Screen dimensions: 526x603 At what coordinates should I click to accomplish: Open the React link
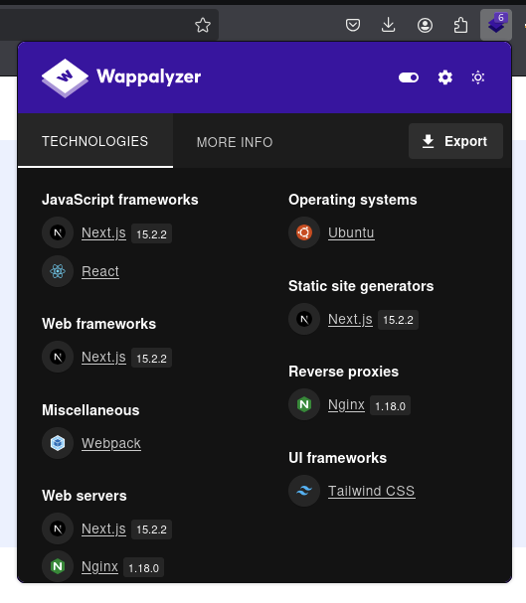pyautogui.click(x=100, y=271)
